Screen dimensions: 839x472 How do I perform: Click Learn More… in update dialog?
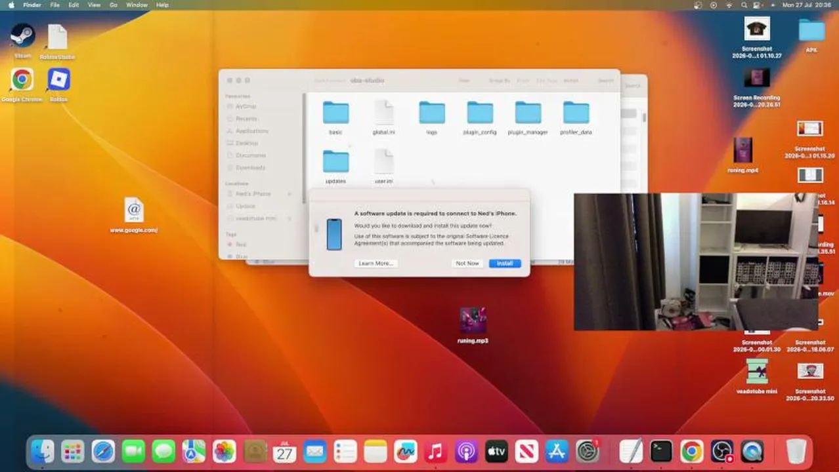(x=376, y=263)
